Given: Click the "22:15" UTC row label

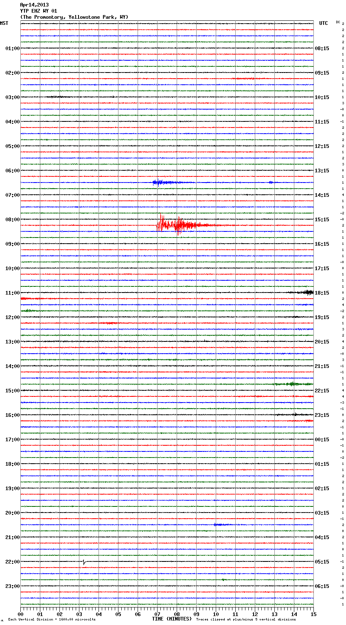Looking at the screenshot, I should [x=322, y=391].
